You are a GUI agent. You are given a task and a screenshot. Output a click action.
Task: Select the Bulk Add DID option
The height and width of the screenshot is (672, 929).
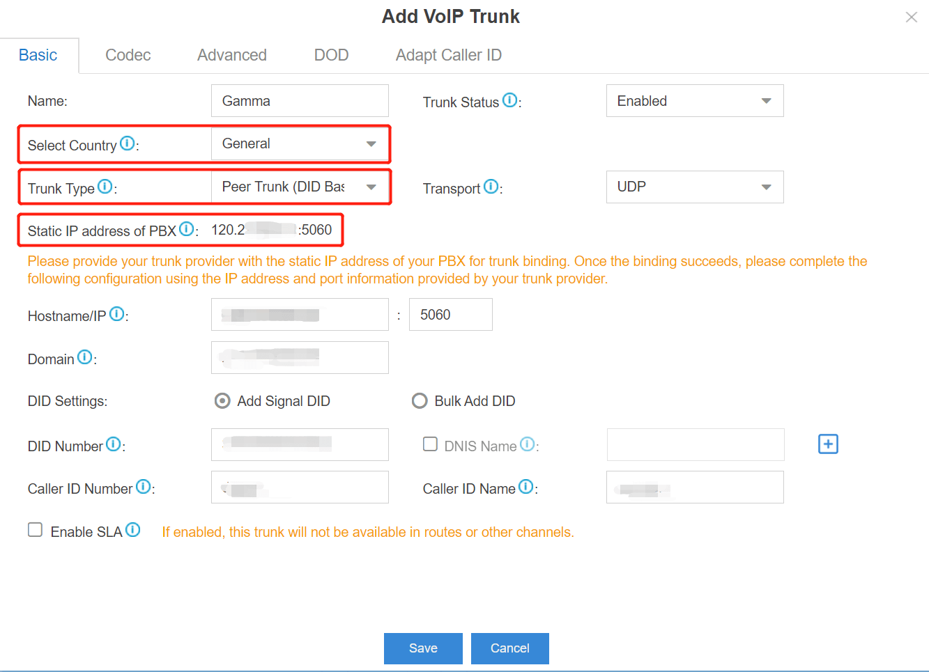[420, 400]
